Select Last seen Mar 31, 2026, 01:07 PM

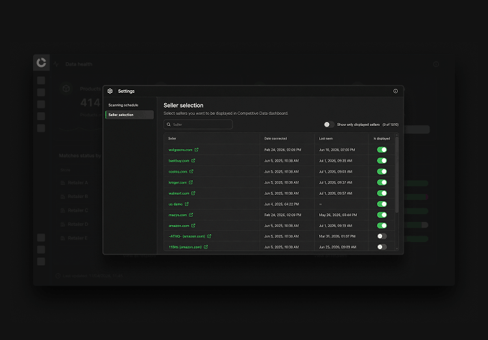pos(337,236)
